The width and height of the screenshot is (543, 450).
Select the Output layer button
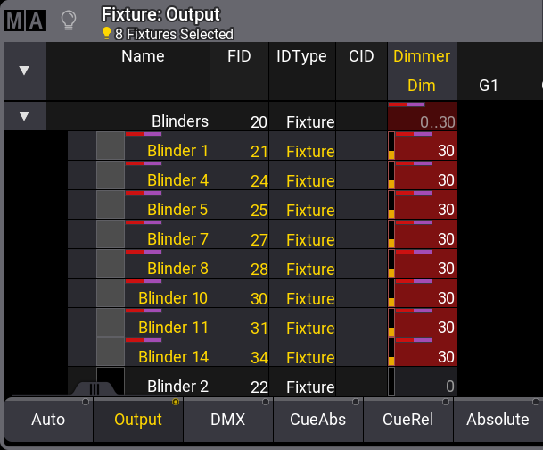tap(138, 419)
